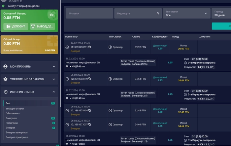Select the Проигрыш filter
Viewport: 231px width, 146px height.
tap(12, 123)
